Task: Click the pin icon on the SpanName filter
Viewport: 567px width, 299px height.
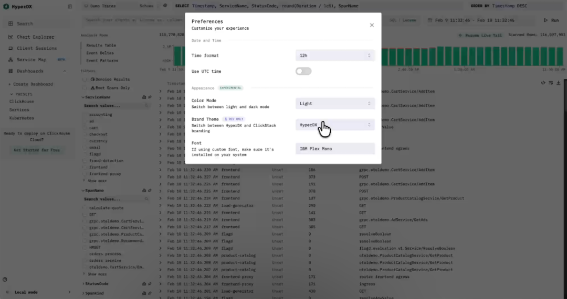Action: [x=150, y=191]
